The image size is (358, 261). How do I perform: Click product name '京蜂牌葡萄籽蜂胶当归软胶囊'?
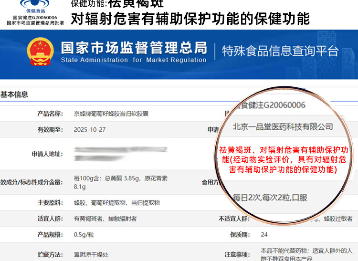111,114
